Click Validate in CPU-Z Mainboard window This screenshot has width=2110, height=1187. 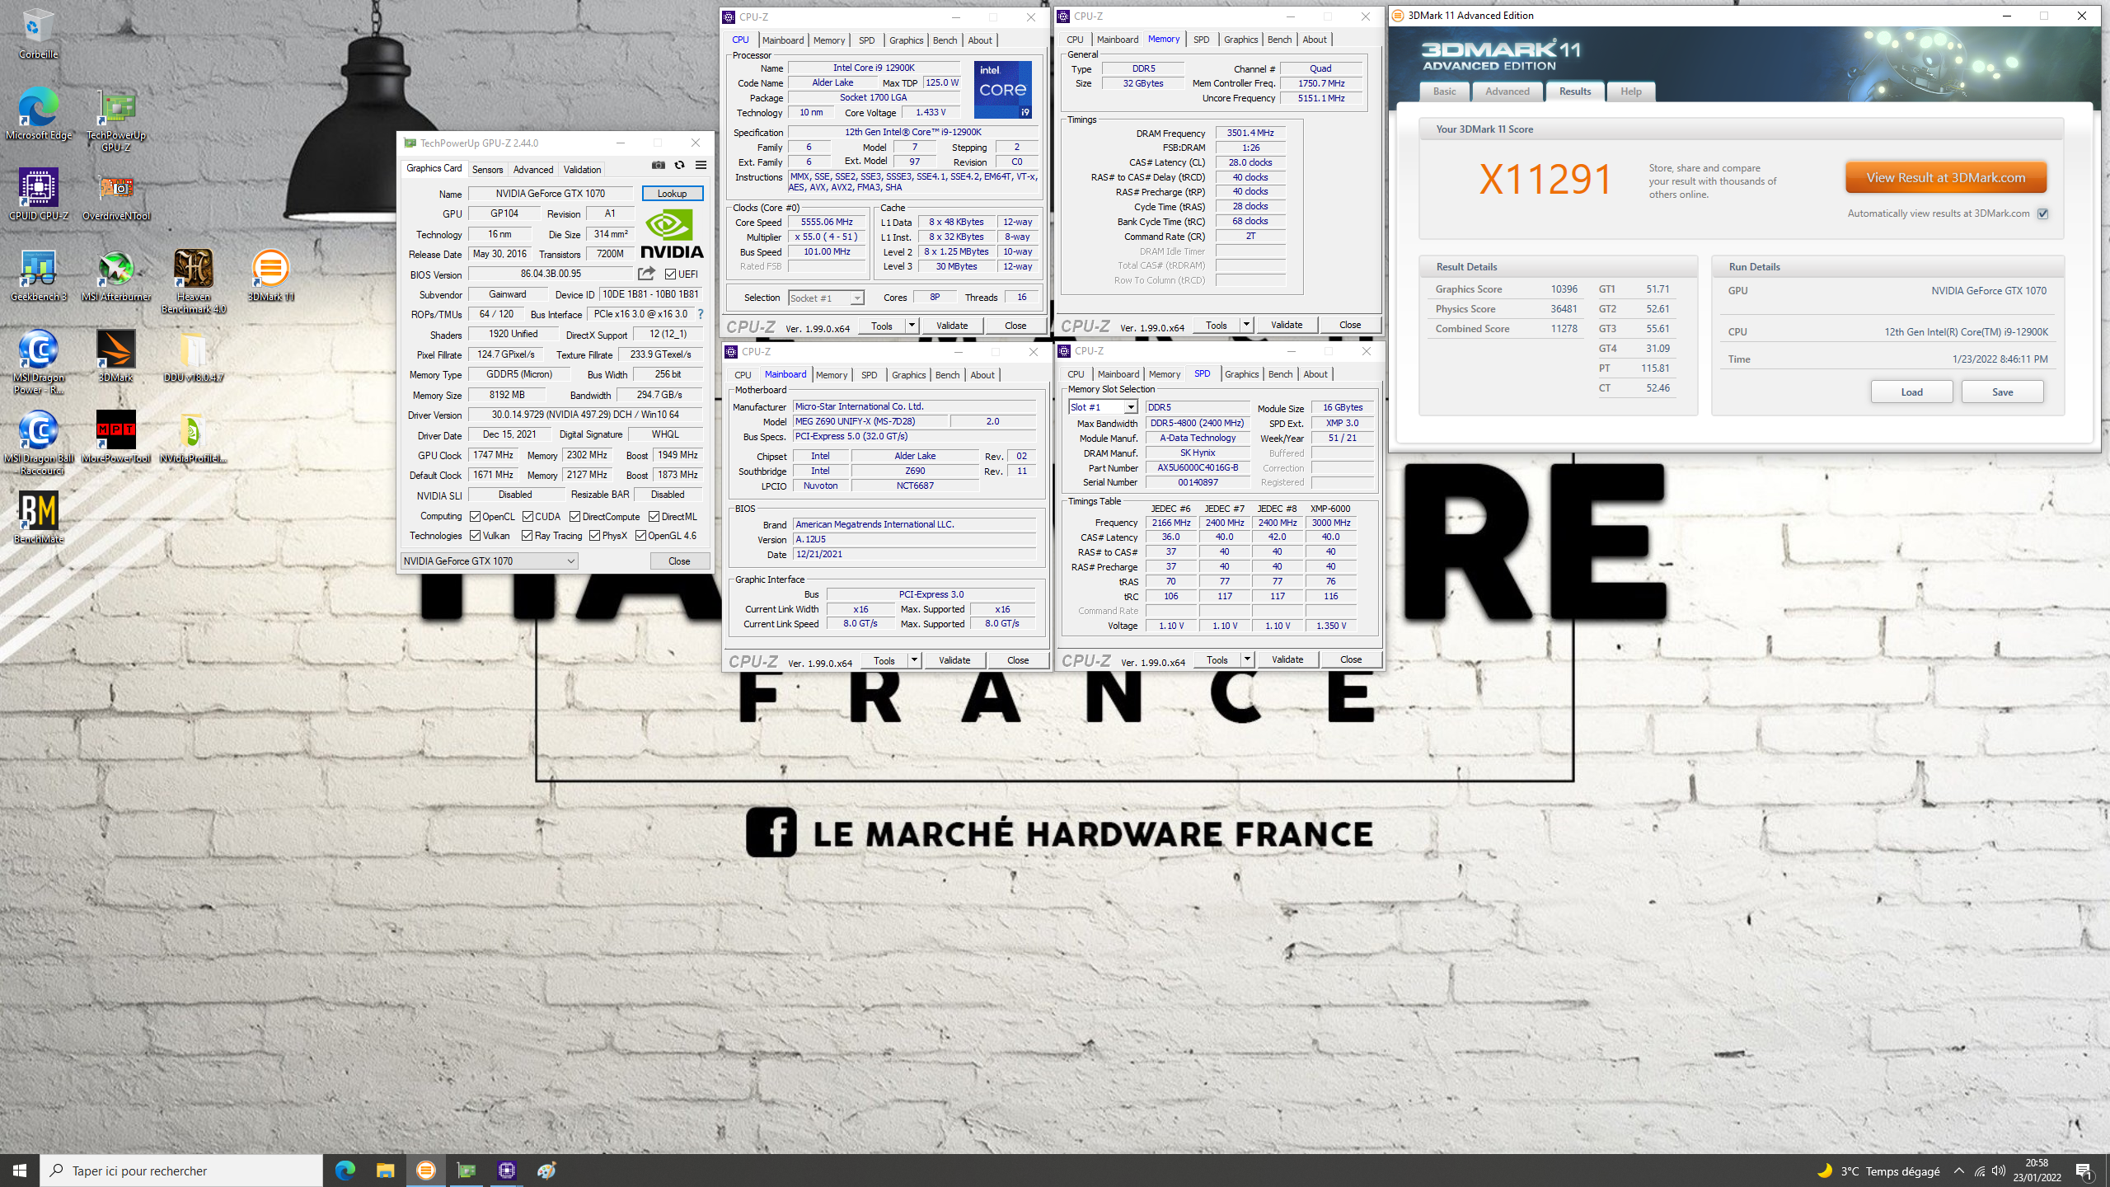(x=954, y=660)
